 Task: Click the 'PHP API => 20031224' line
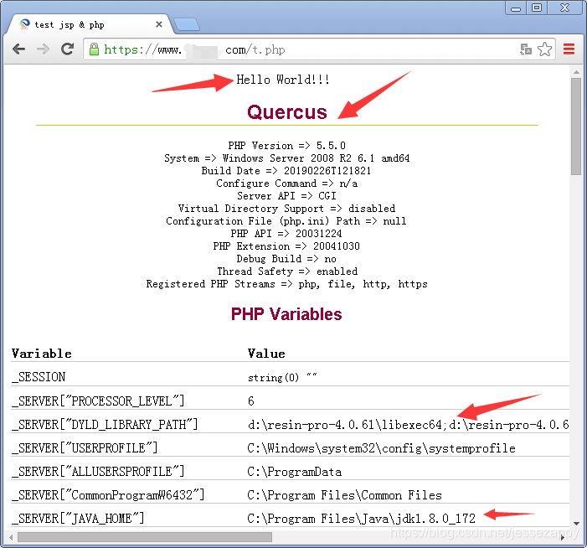click(286, 234)
